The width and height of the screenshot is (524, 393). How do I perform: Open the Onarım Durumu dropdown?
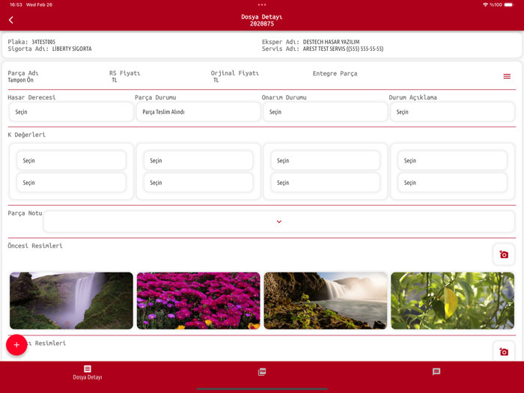click(x=325, y=112)
